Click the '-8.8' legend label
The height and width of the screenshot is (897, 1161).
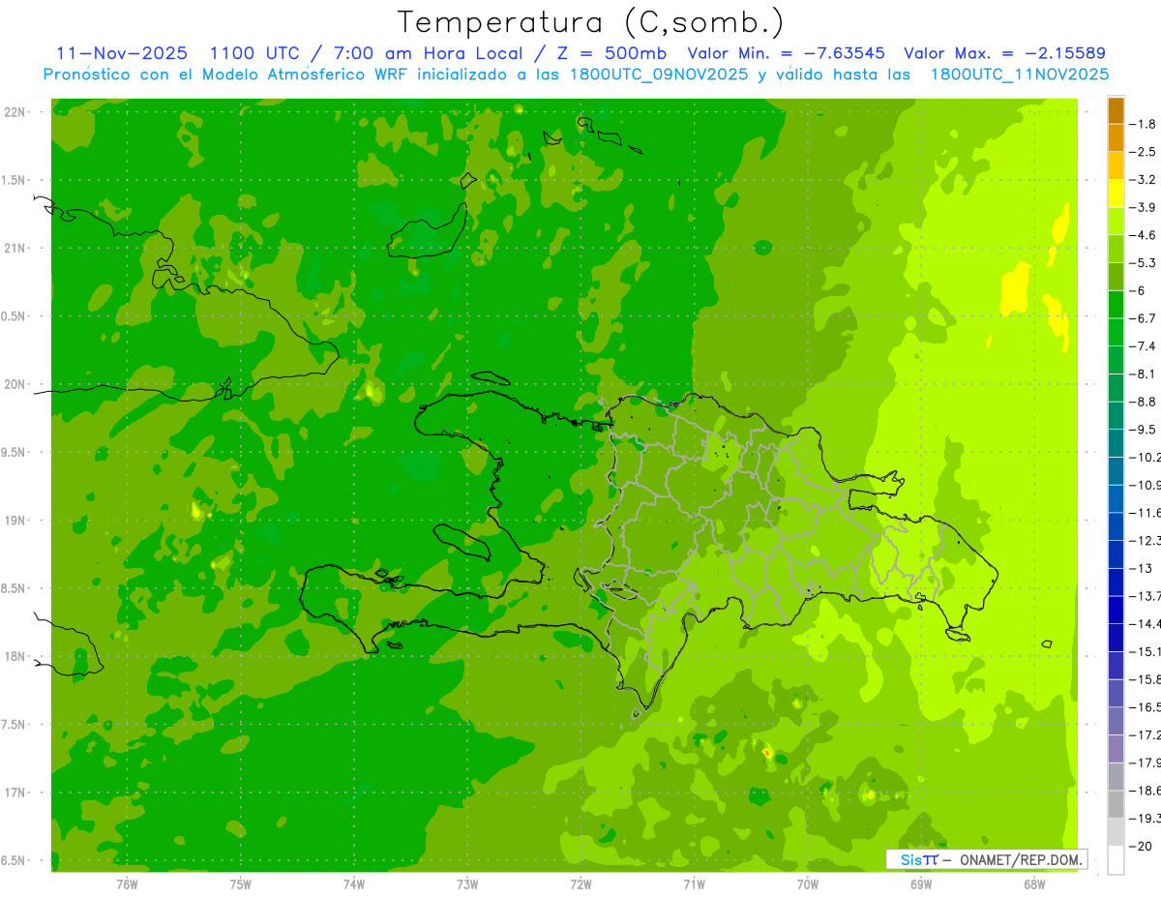[x=1145, y=402]
